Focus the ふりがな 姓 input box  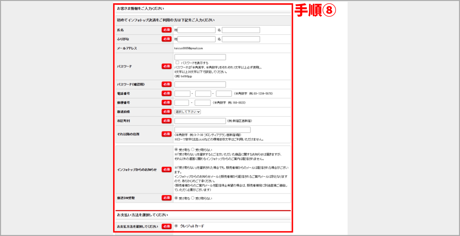[x=196, y=39]
